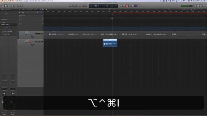
Task: Open the Loop Browser button
Action: pyautogui.click(x=201, y=6)
